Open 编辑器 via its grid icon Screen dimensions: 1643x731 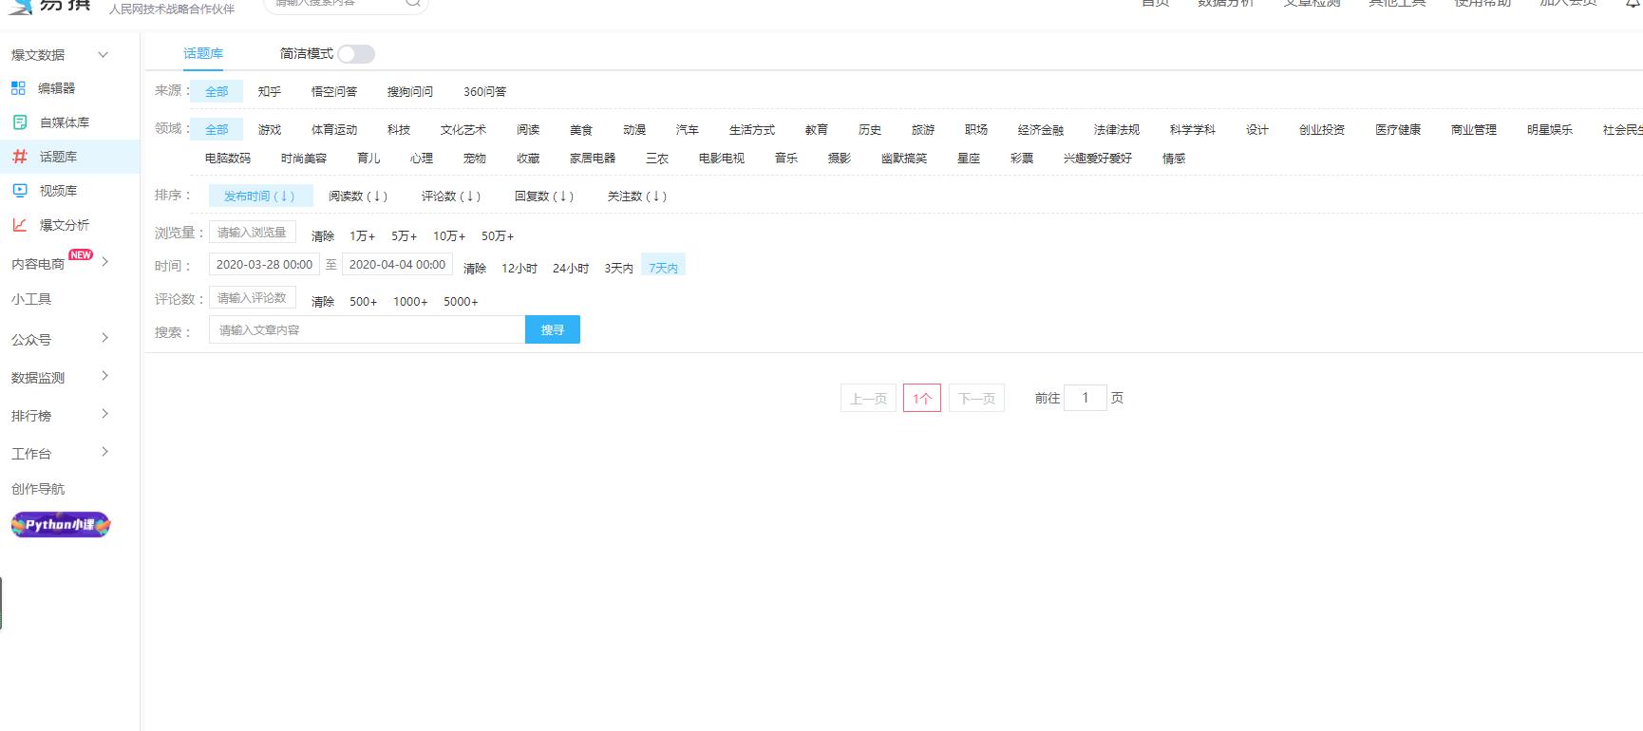point(19,88)
